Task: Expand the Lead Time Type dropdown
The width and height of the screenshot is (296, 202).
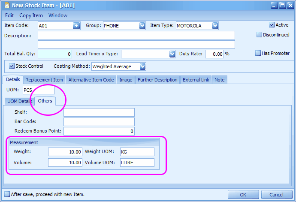Action: pos(172,54)
